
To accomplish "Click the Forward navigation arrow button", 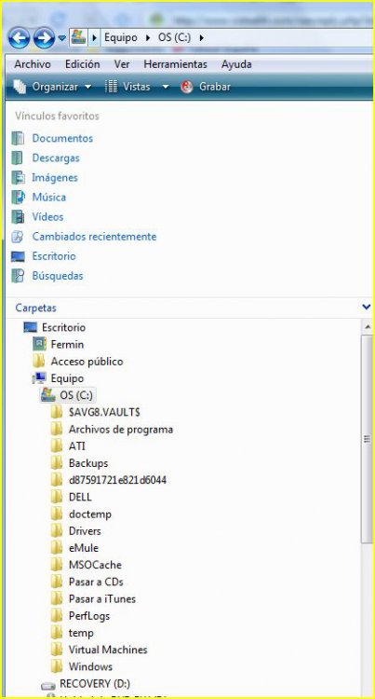I will [x=44, y=38].
